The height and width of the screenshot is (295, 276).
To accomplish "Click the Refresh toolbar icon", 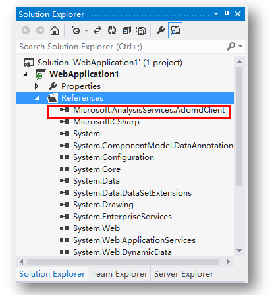I will point(112,30).
